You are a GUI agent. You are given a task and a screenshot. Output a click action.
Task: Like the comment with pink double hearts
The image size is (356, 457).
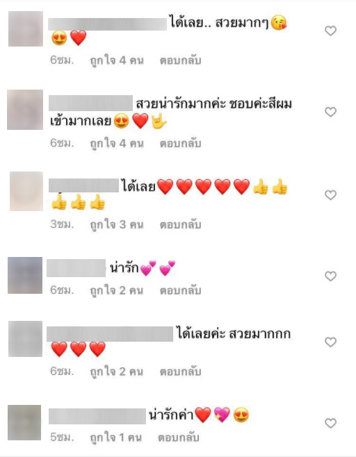(330, 276)
